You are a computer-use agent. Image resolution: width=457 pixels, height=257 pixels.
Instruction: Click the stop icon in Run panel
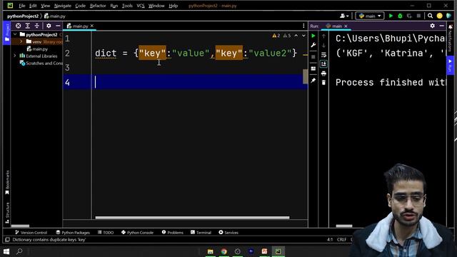coord(313,57)
